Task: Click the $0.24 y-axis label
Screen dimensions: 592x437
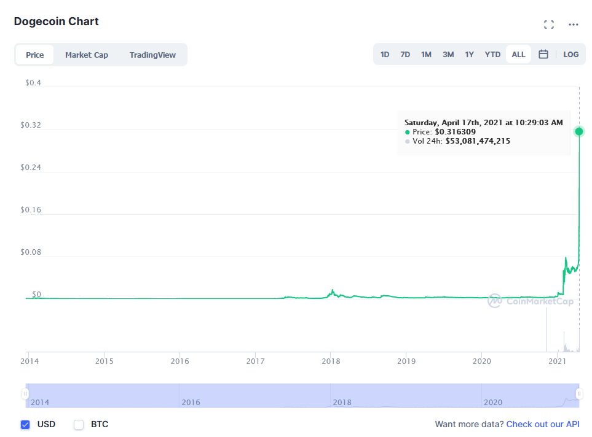Action: coord(31,167)
